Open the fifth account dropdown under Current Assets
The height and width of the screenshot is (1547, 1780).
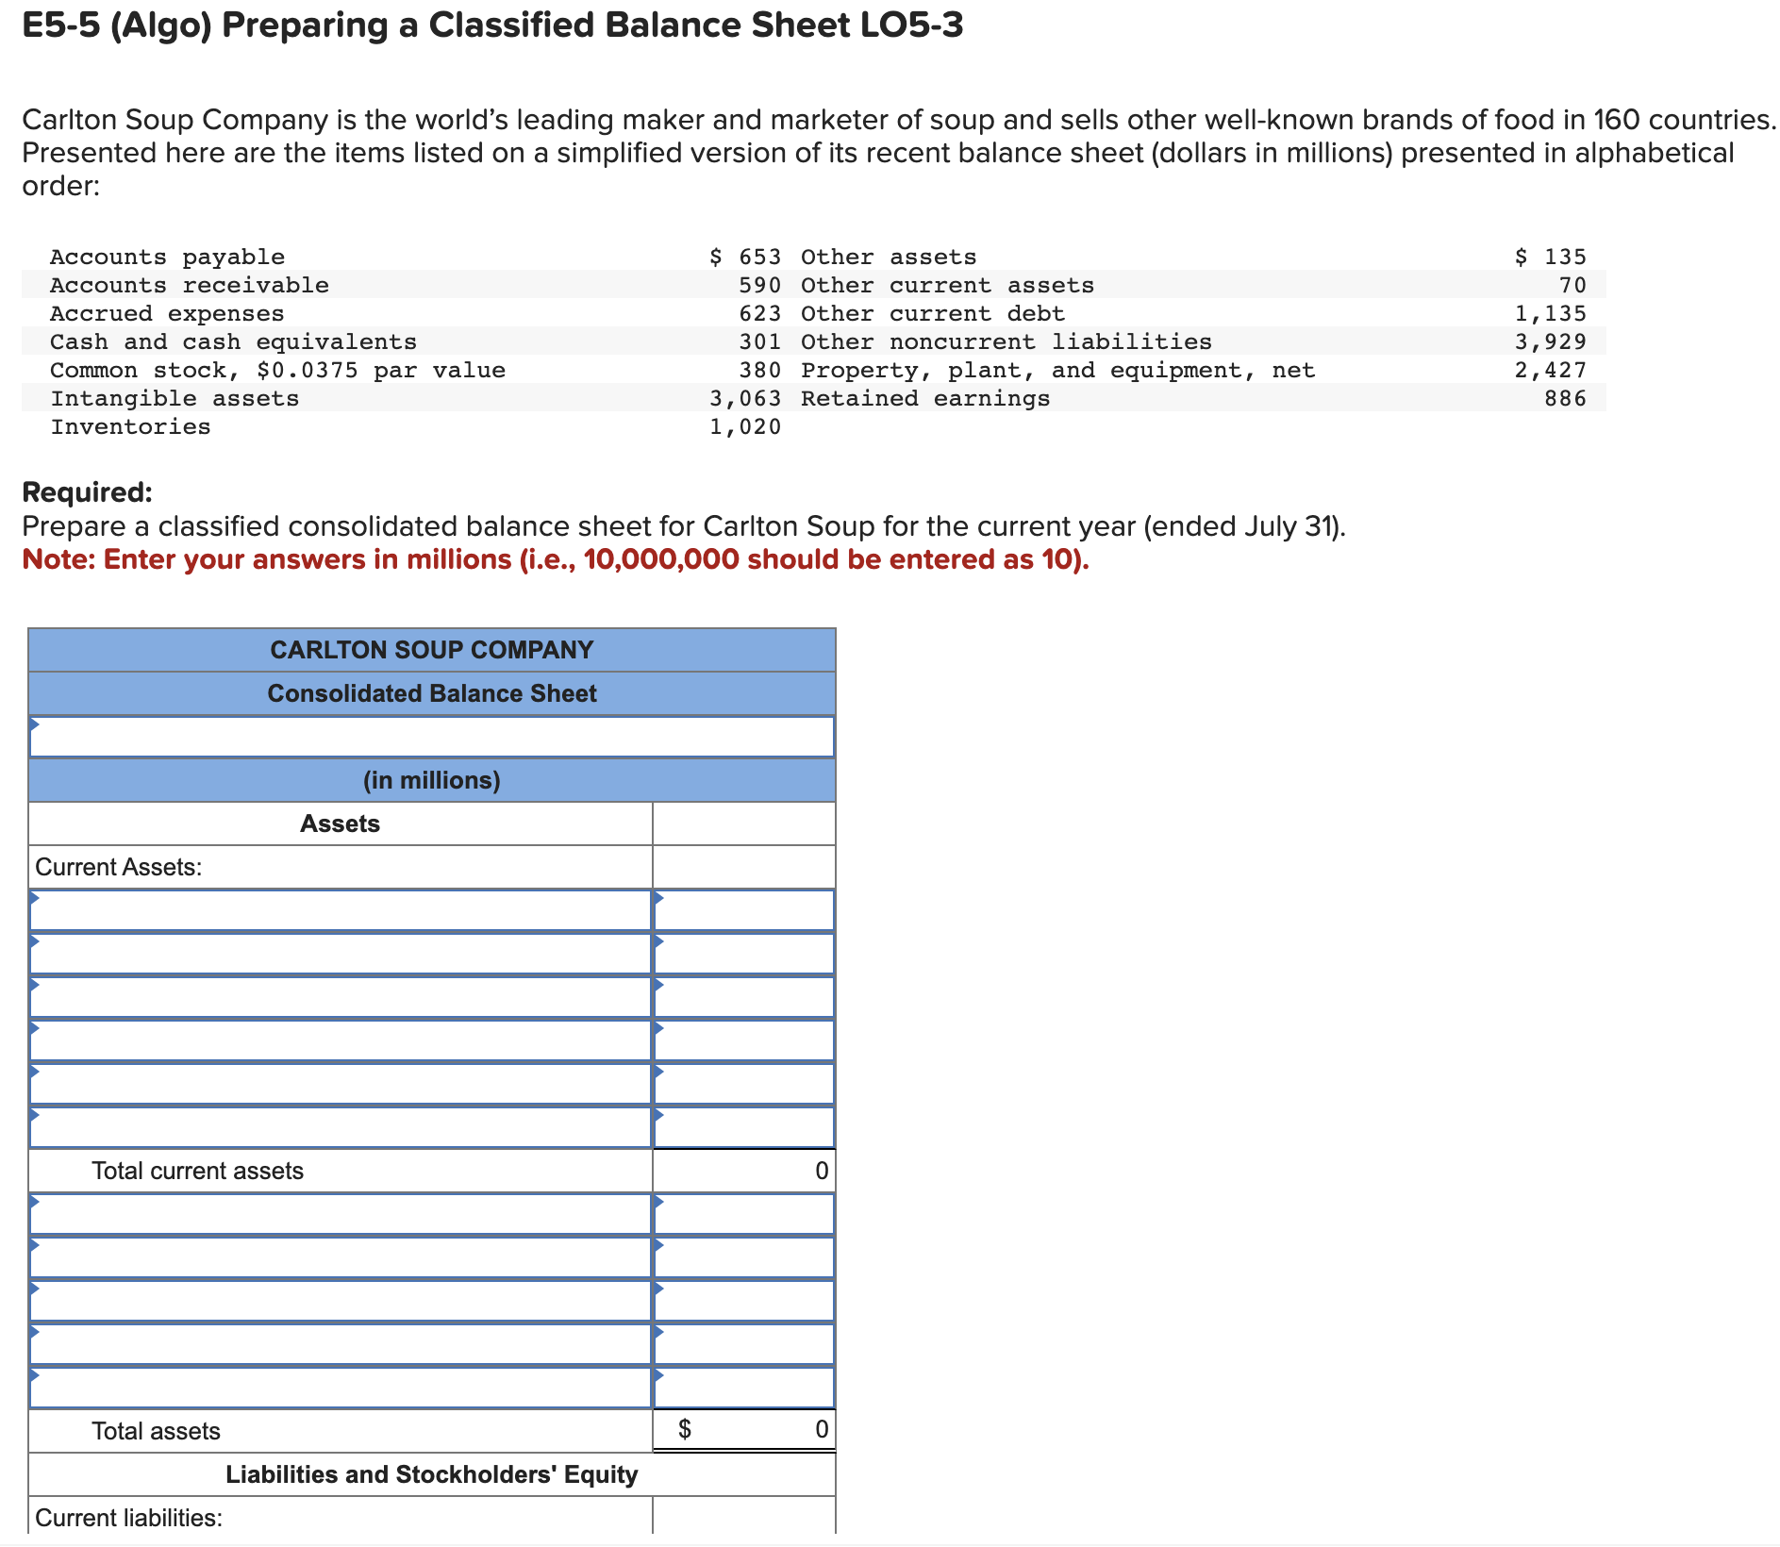(340, 1082)
